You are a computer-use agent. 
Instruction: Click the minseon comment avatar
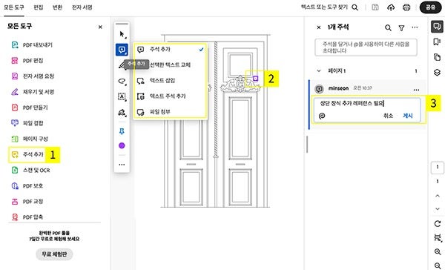click(319, 89)
